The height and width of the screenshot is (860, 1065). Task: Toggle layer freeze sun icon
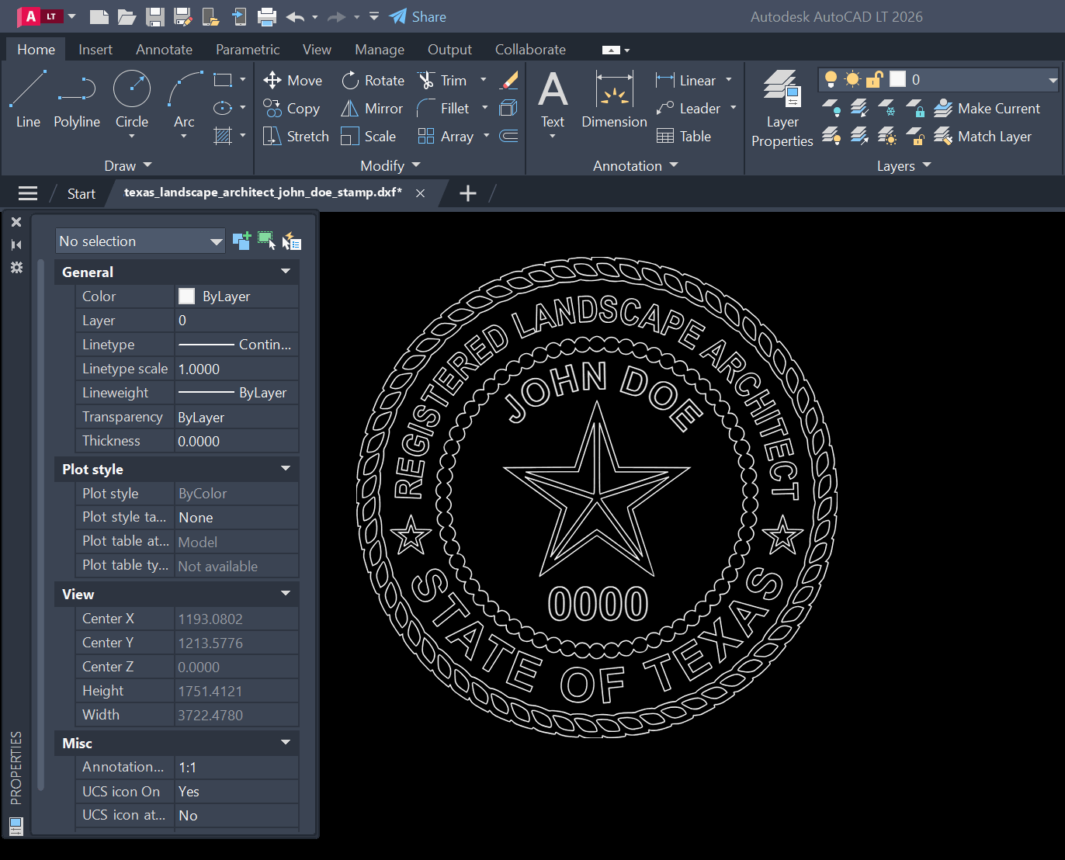click(x=852, y=79)
